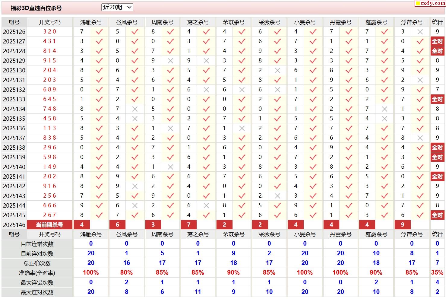Click the 最大连对次数 row label
Image resolution: width=446 pixels, height=299 pixels.
[37, 292]
